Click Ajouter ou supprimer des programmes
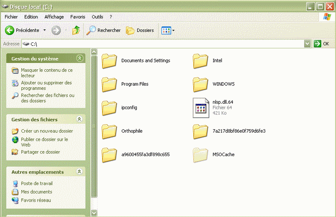Image resolution: width=336 pixels, height=217 pixels. pos(46,85)
